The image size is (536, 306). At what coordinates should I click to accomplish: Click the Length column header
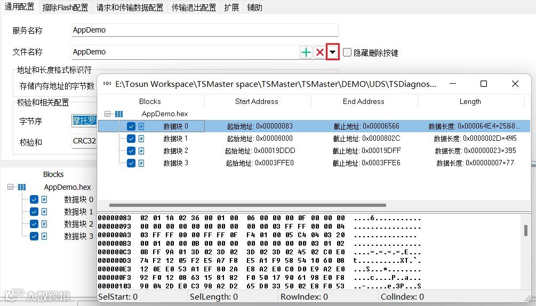point(470,101)
